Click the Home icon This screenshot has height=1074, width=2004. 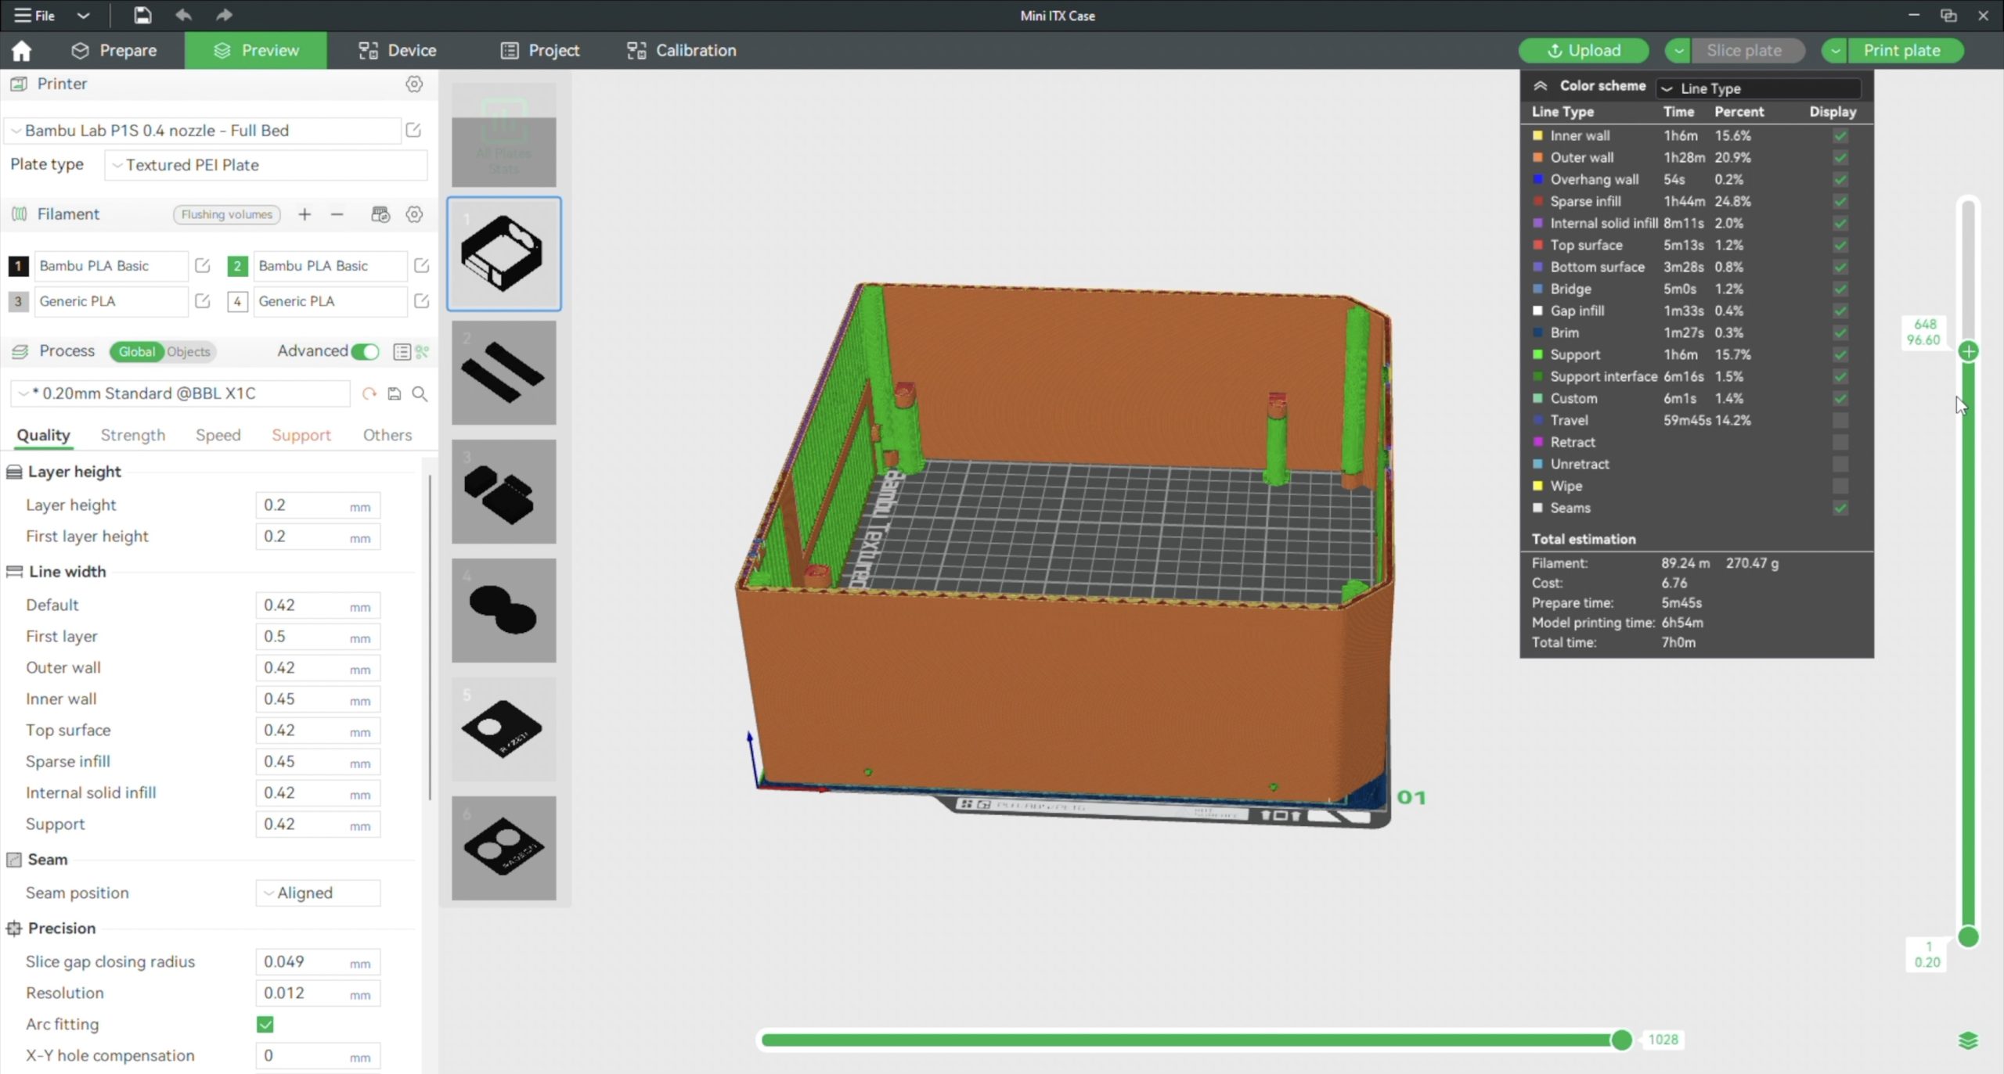coord(21,51)
